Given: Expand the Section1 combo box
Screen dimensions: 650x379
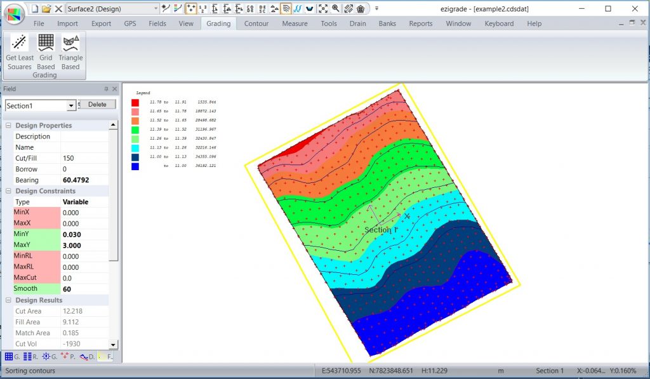Looking at the screenshot, I should click(x=70, y=105).
